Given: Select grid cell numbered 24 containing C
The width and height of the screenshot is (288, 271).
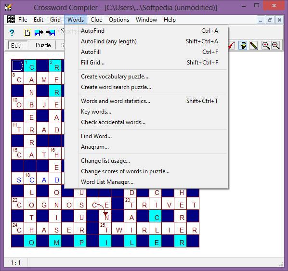Looking at the screenshot, I should click(18, 229).
